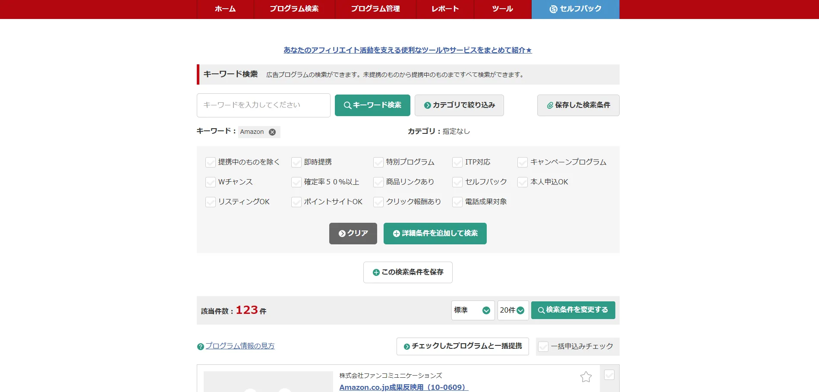The width and height of the screenshot is (819, 392).
Task: Tick the 特別プログラム checkbox
Action: click(378, 162)
